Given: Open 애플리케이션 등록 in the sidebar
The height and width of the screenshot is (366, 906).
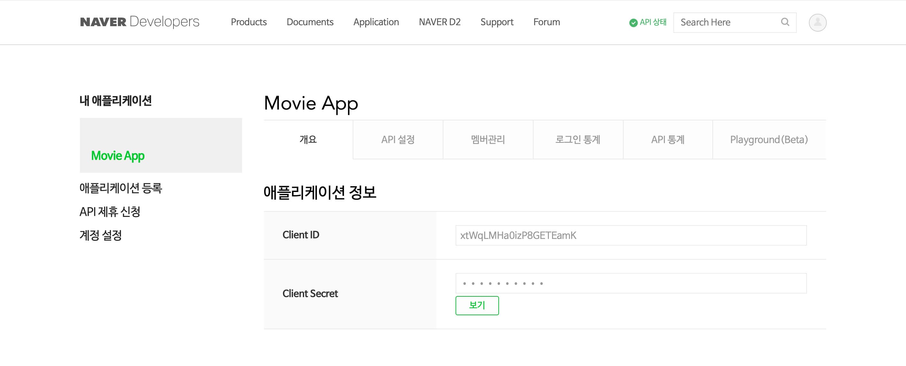Looking at the screenshot, I should [121, 188].
